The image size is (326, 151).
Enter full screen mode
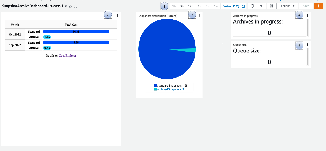point(271,6)
